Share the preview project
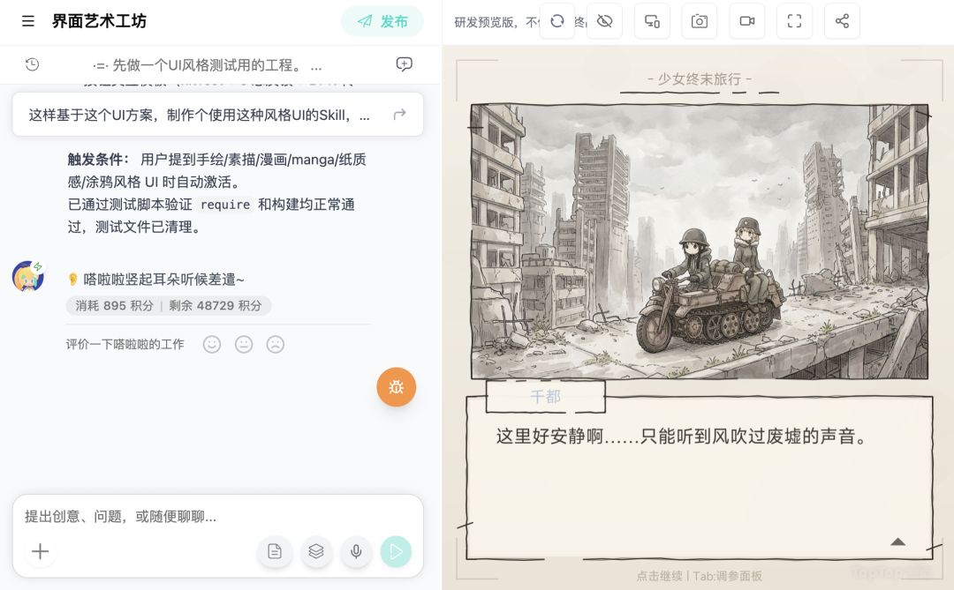Image resolution: width=954 pixels, height=590 pixels. pyautogui.click(x=842, y=21)
